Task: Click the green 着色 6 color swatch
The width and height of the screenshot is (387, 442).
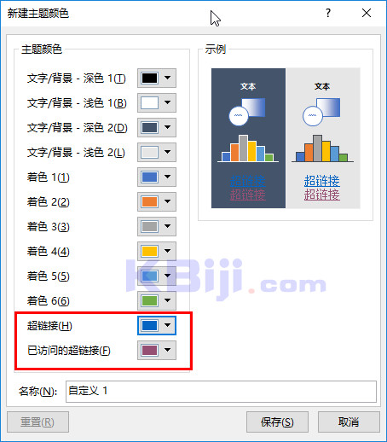Action: 149,300
